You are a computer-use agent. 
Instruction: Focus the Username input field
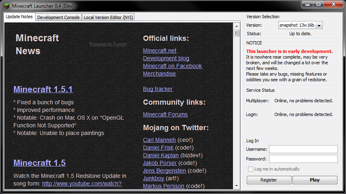click(x=303, y=149)
